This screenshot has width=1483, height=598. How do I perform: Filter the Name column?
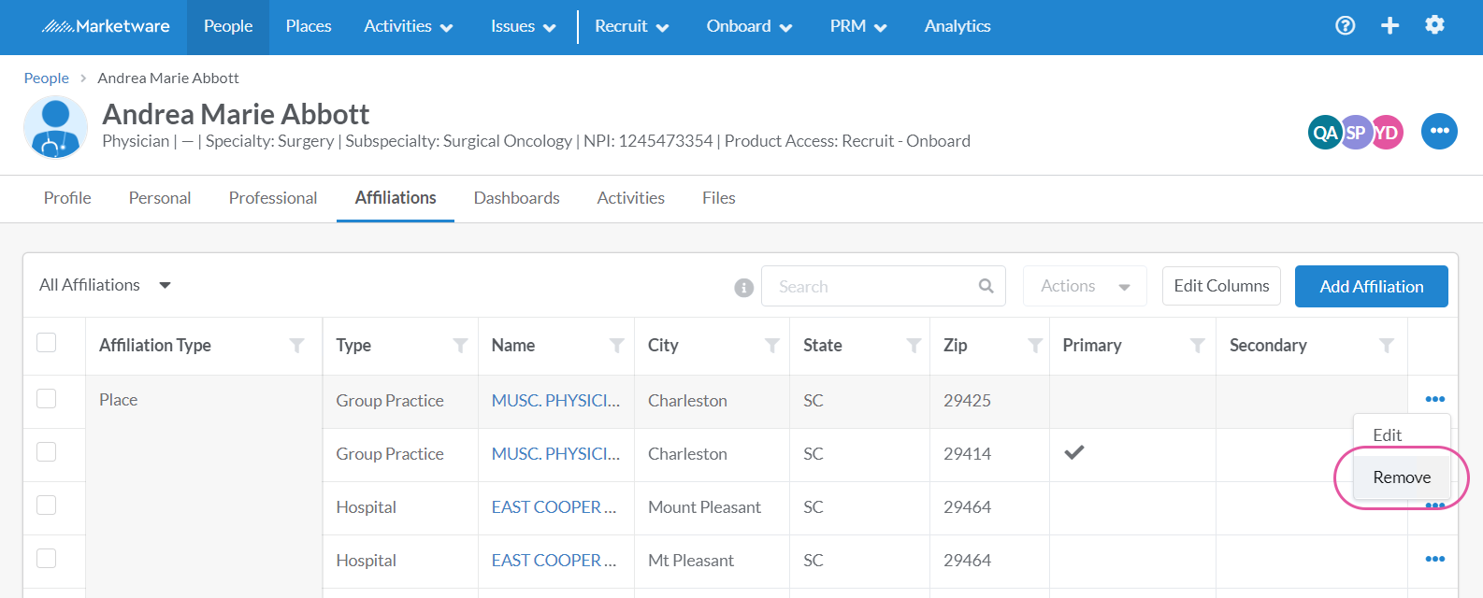(616, 346)
